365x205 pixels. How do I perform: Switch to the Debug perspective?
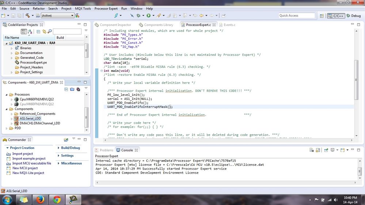coord(353,16)
